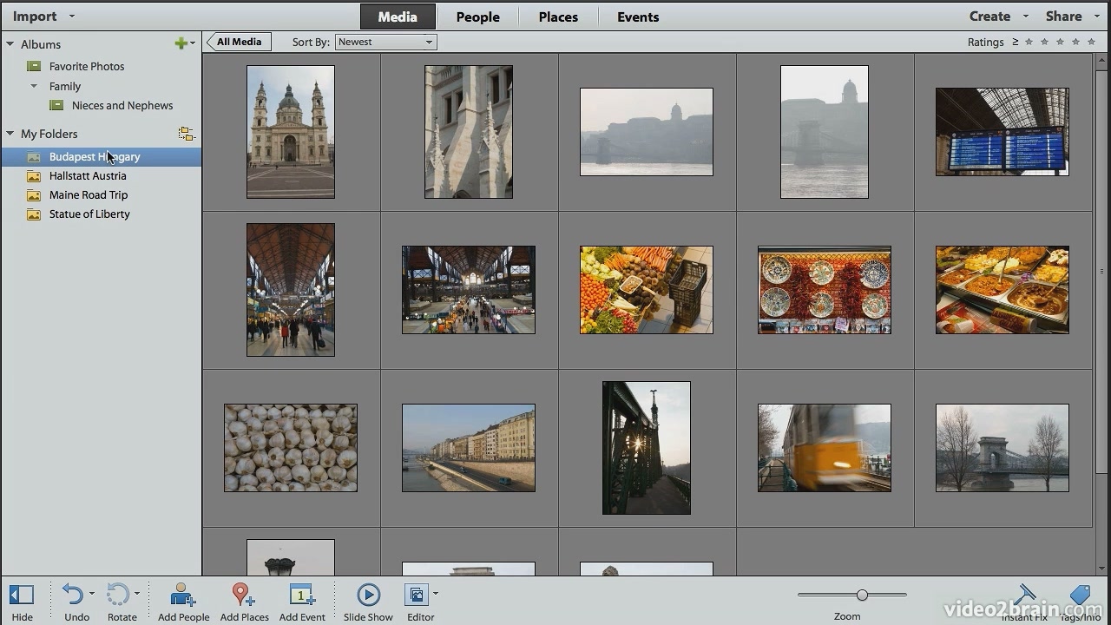Open the Share dropdown arrow
The width and height of the screenshot is (1111, 625).
(x=1096, y=16)
